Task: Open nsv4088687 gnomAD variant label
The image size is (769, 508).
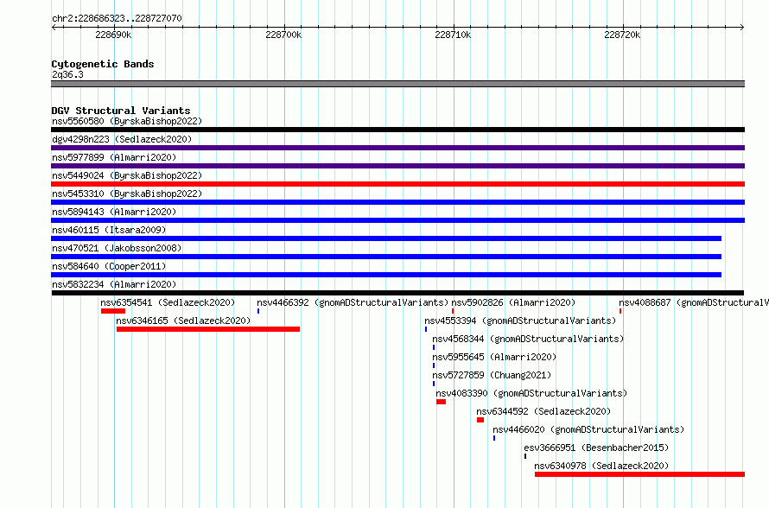Action: (x=694, y=302)
